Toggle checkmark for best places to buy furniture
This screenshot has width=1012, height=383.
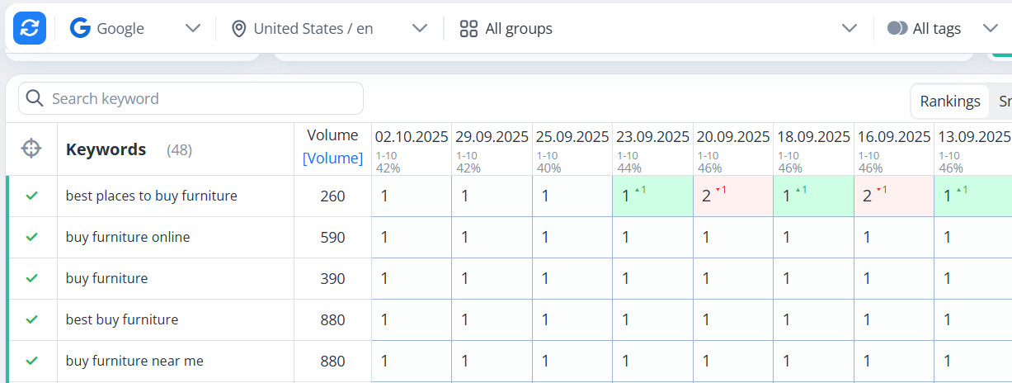click(x=31, y=196)
